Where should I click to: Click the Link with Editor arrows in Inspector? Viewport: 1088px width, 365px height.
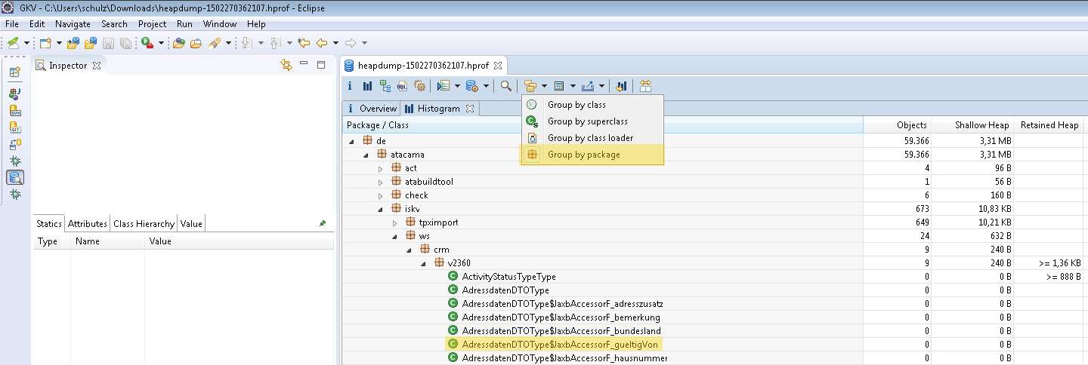point(286,65)
